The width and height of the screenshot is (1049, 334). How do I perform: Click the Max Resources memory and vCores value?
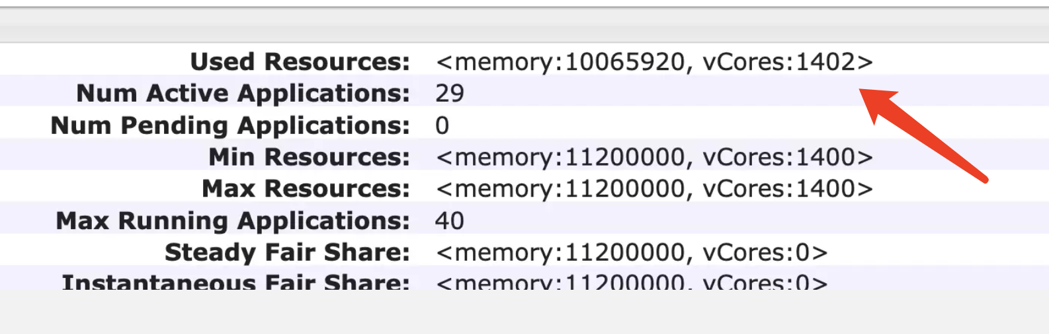coord(655,188)
